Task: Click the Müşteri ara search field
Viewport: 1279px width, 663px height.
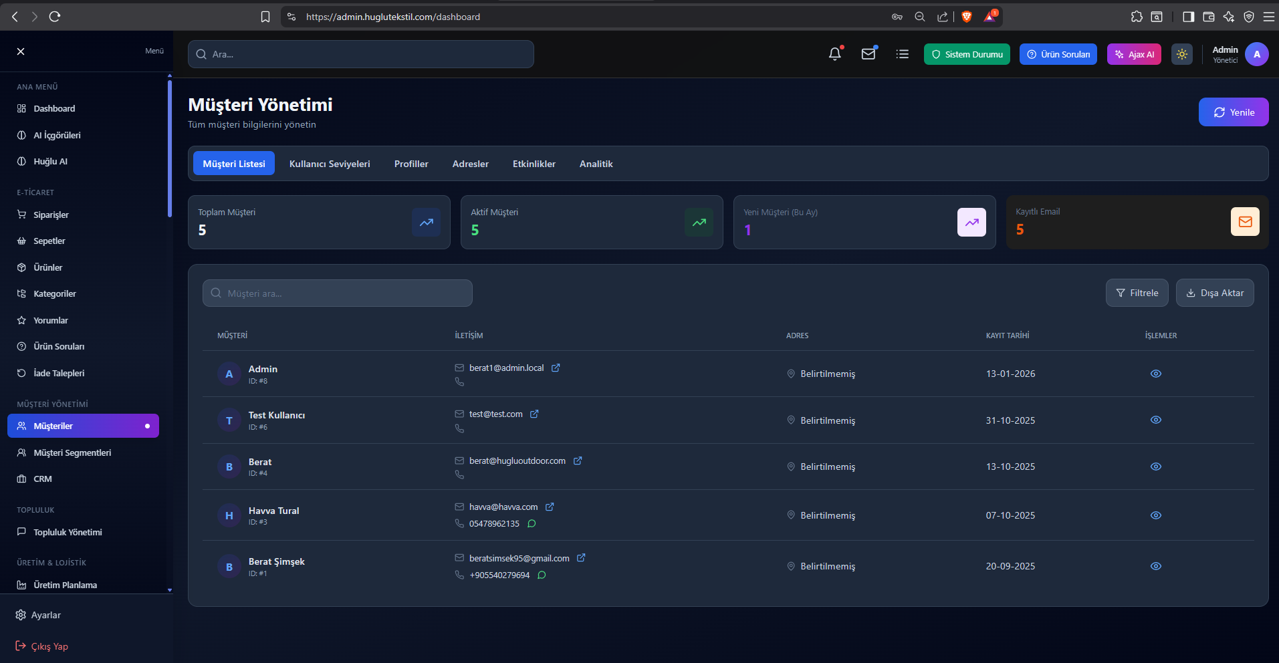Action: (338, 293)
